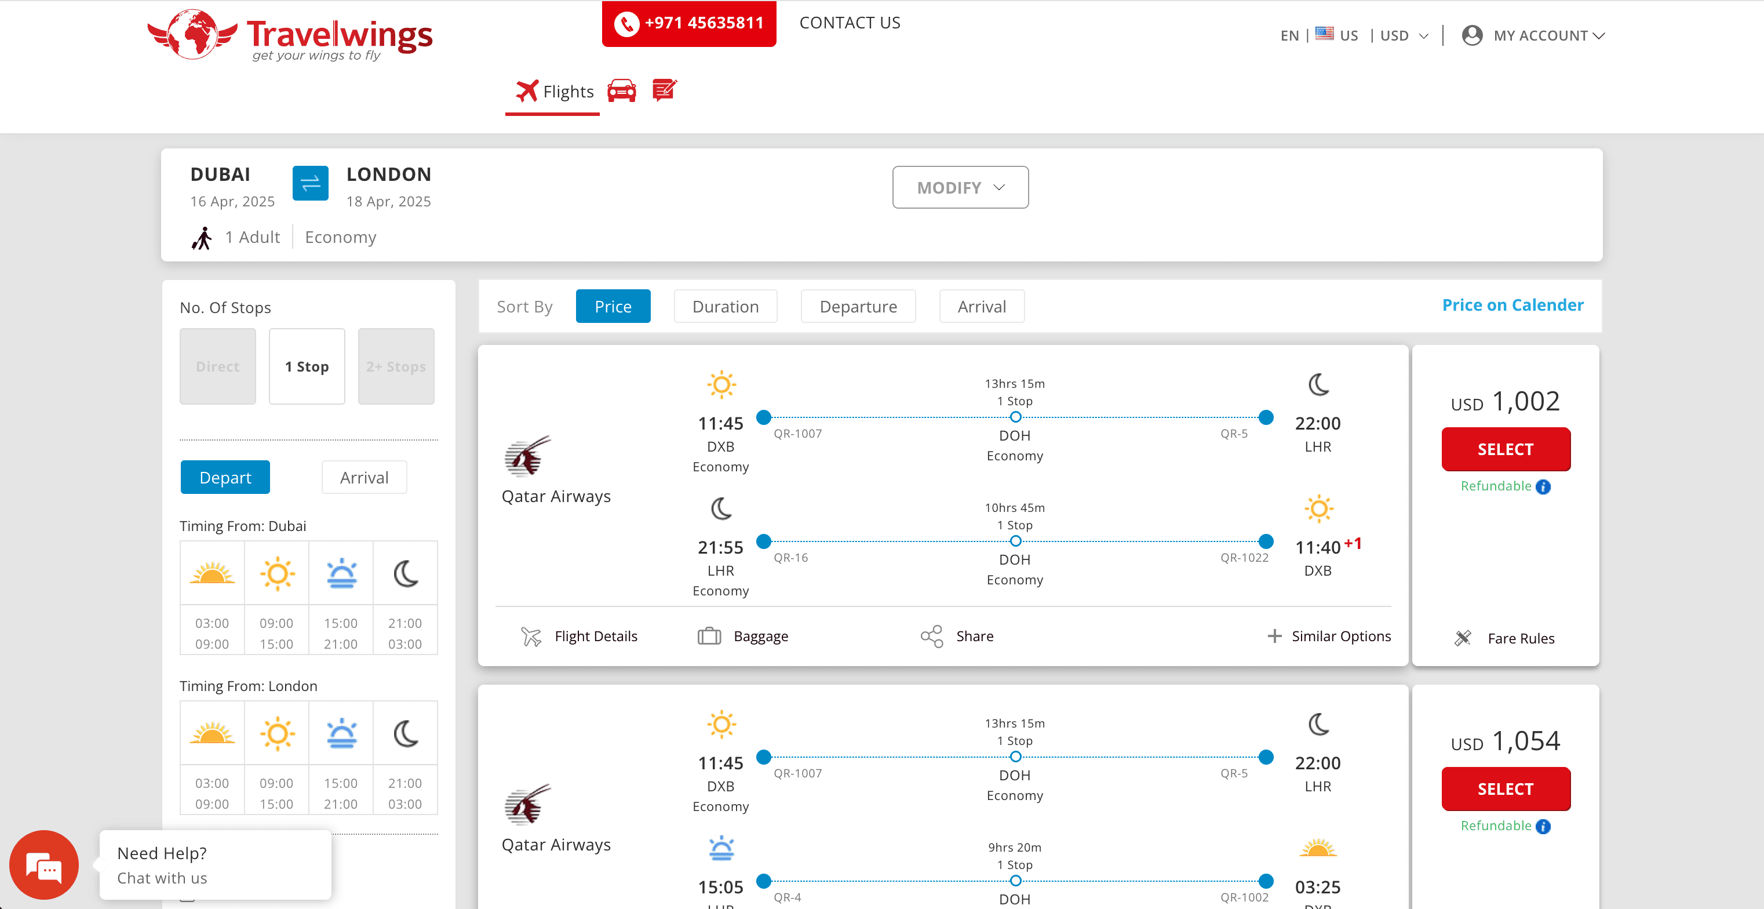Open the Travelwings logo homepage

[x=290, y=35]
